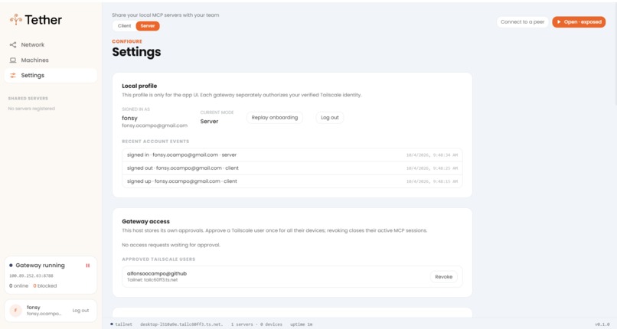Click the play icon on Open · exposed button
Viewport: 617px width, 329px height.
click(x=559, y=22)
